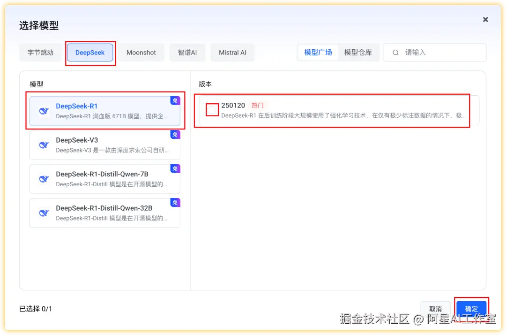Click the DeepSeek-R1-Distill-Qwen-32B whale icon
Viewport: 506px width, 335px height.
(x=44, y=213)
